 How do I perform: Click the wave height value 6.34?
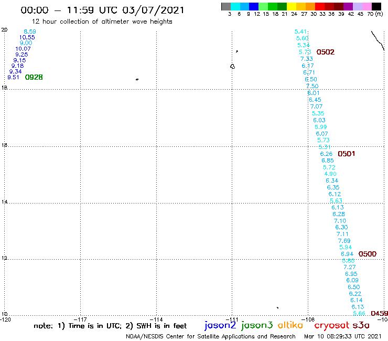(332, 180)
